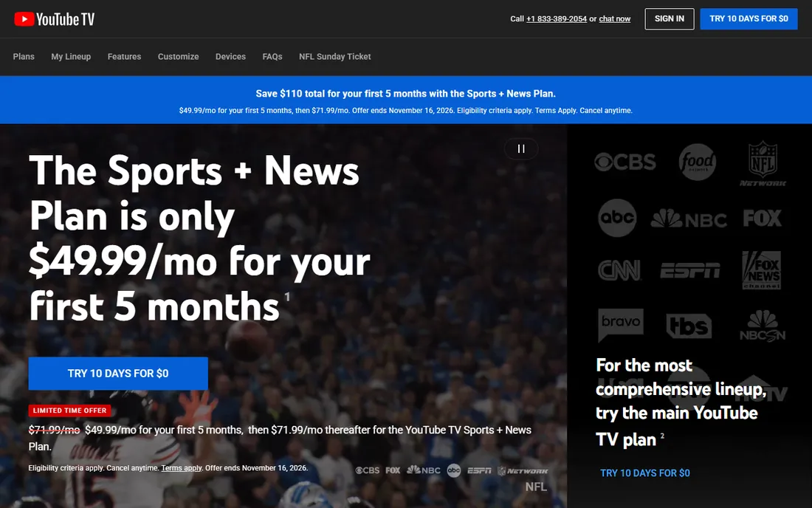Open the Plans menu item

24,56
